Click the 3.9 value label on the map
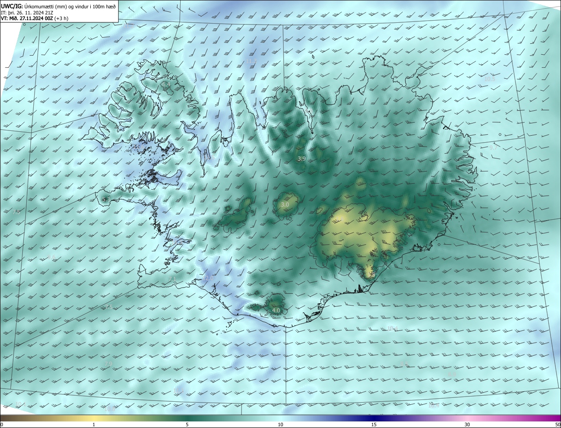 pyautogui.click(x=301, y=159)
